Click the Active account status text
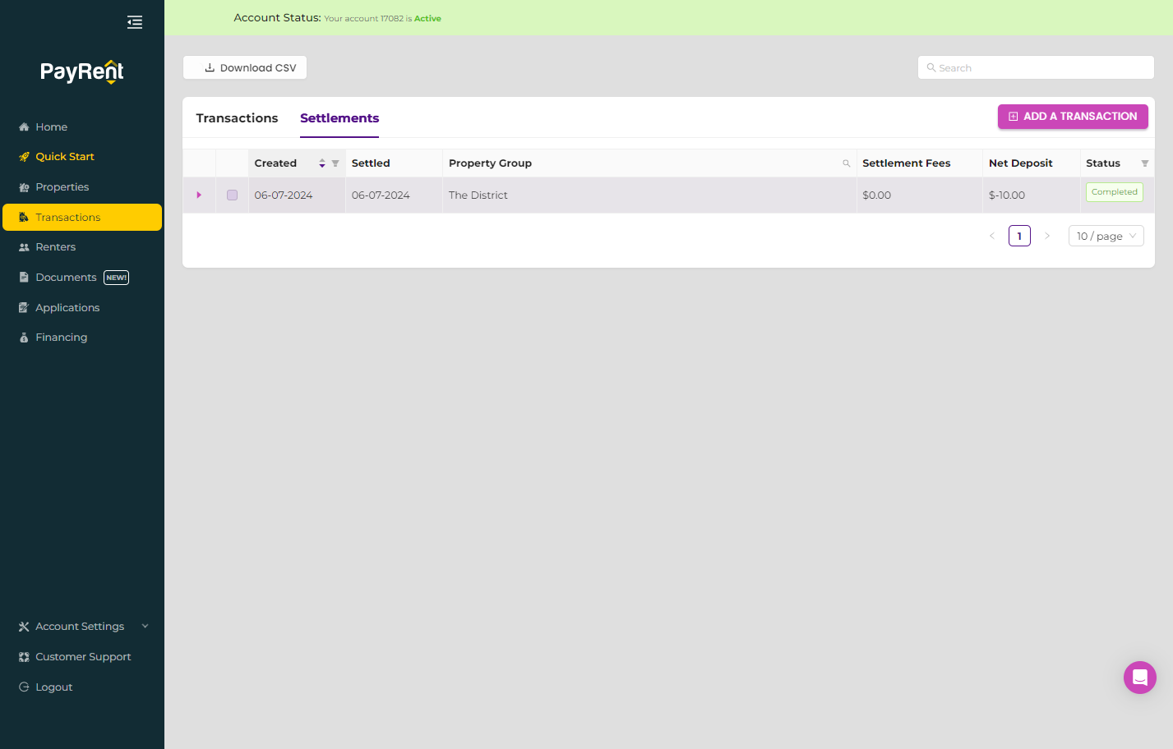1173x749 pixels. point(427,18)
